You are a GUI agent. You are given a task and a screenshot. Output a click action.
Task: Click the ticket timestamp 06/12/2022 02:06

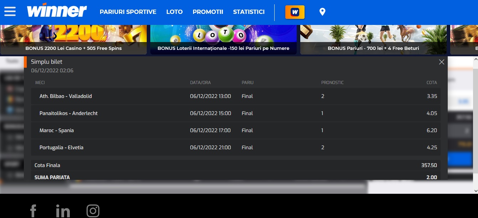tap(52, 71)
